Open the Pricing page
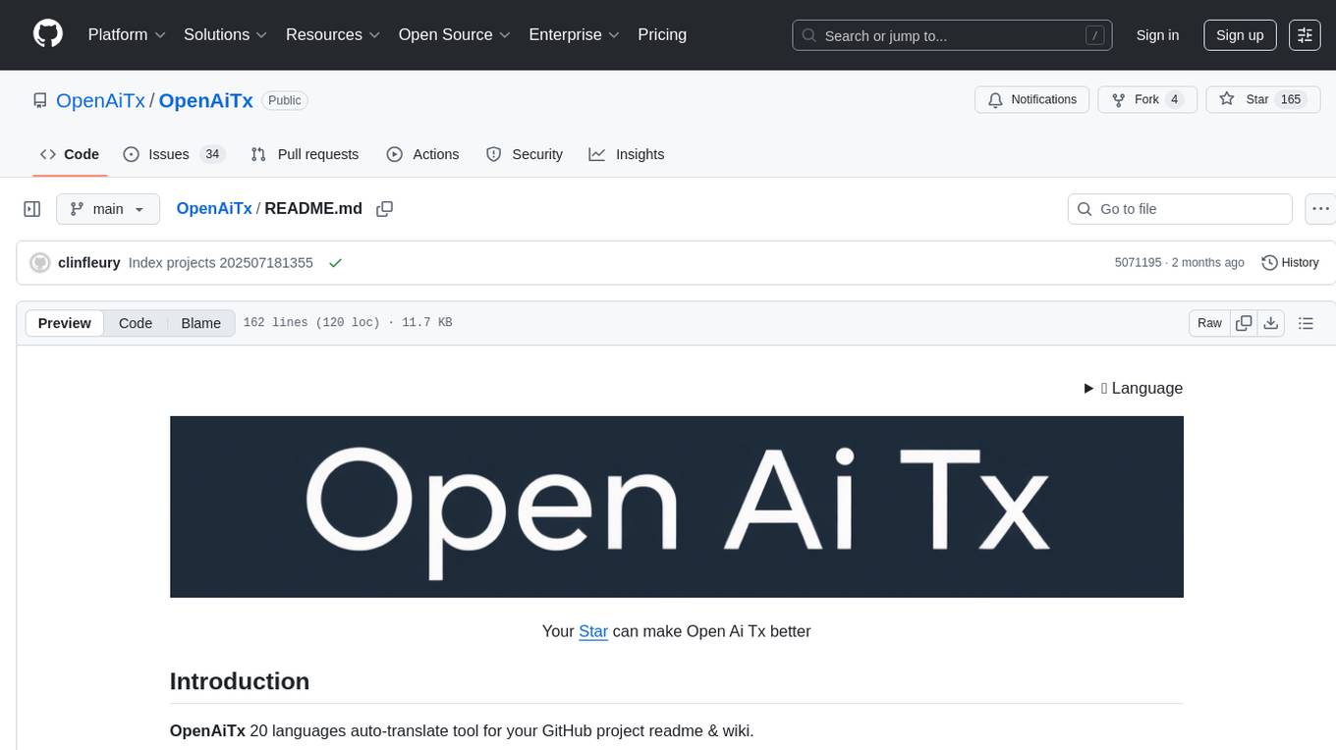1336x750 pixels. [x=662, y=34]
